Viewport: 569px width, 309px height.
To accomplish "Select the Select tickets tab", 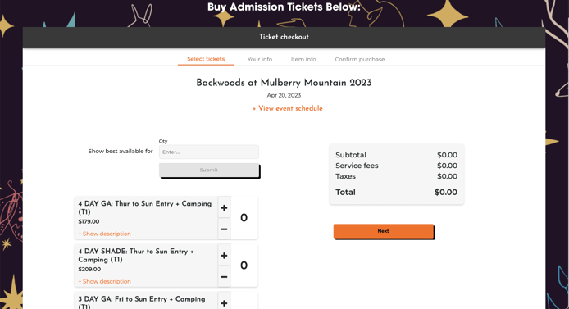I will point(206,59).
